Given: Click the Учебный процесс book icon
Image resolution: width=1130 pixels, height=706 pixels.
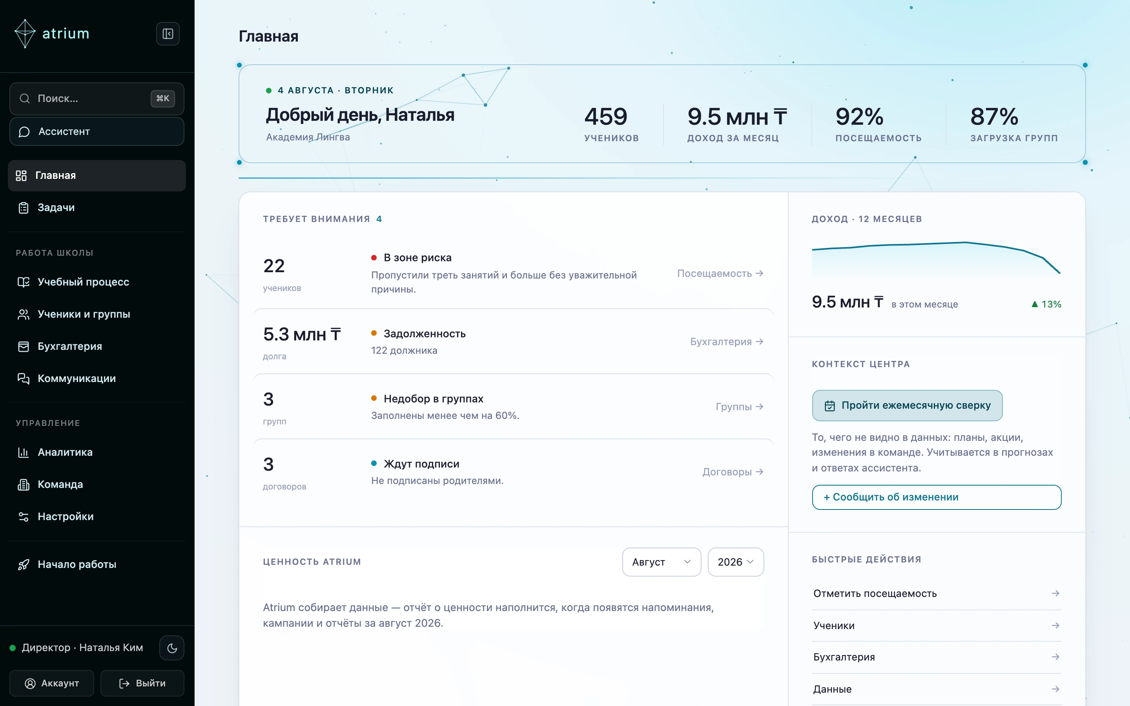Looking at the screenshot, I should (24, 282).
